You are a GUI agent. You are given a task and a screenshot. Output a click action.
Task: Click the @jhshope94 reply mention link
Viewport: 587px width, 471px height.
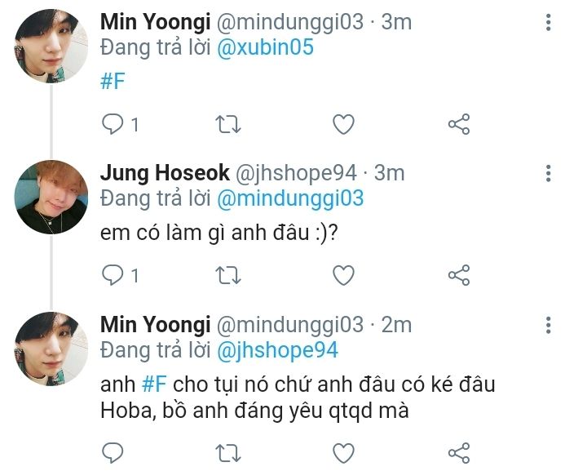click(277, 350)
